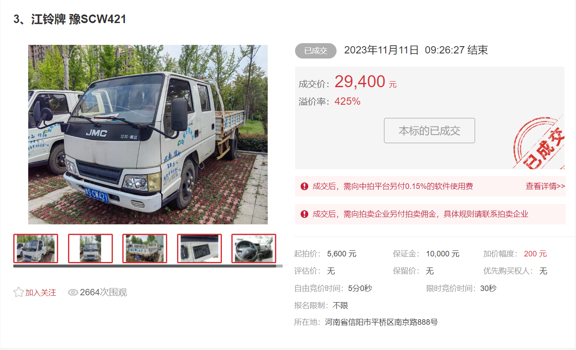Select the first truck front-left thumbnail
Image resolution: width=576 pixels, height=350 pixels.
pos(35,248)
